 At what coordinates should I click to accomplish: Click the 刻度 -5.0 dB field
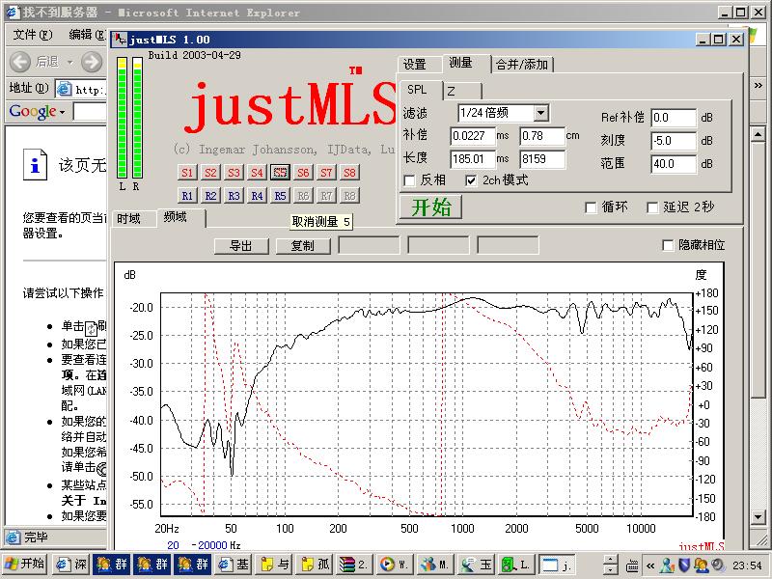[x=673, y=141]
